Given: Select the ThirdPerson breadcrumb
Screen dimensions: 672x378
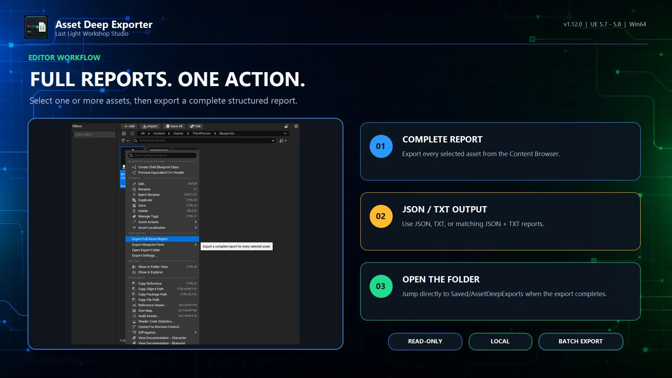Looking at the screenshot, I should tap(202, 133).
